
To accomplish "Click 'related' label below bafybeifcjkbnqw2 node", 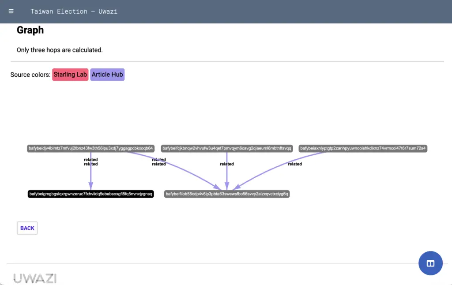I will (227, 164).
